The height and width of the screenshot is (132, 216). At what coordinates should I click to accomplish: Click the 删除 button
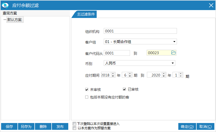click(43, 126)
